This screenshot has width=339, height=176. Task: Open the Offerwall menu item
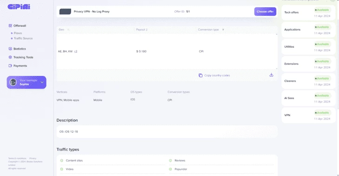click(20, 25)
